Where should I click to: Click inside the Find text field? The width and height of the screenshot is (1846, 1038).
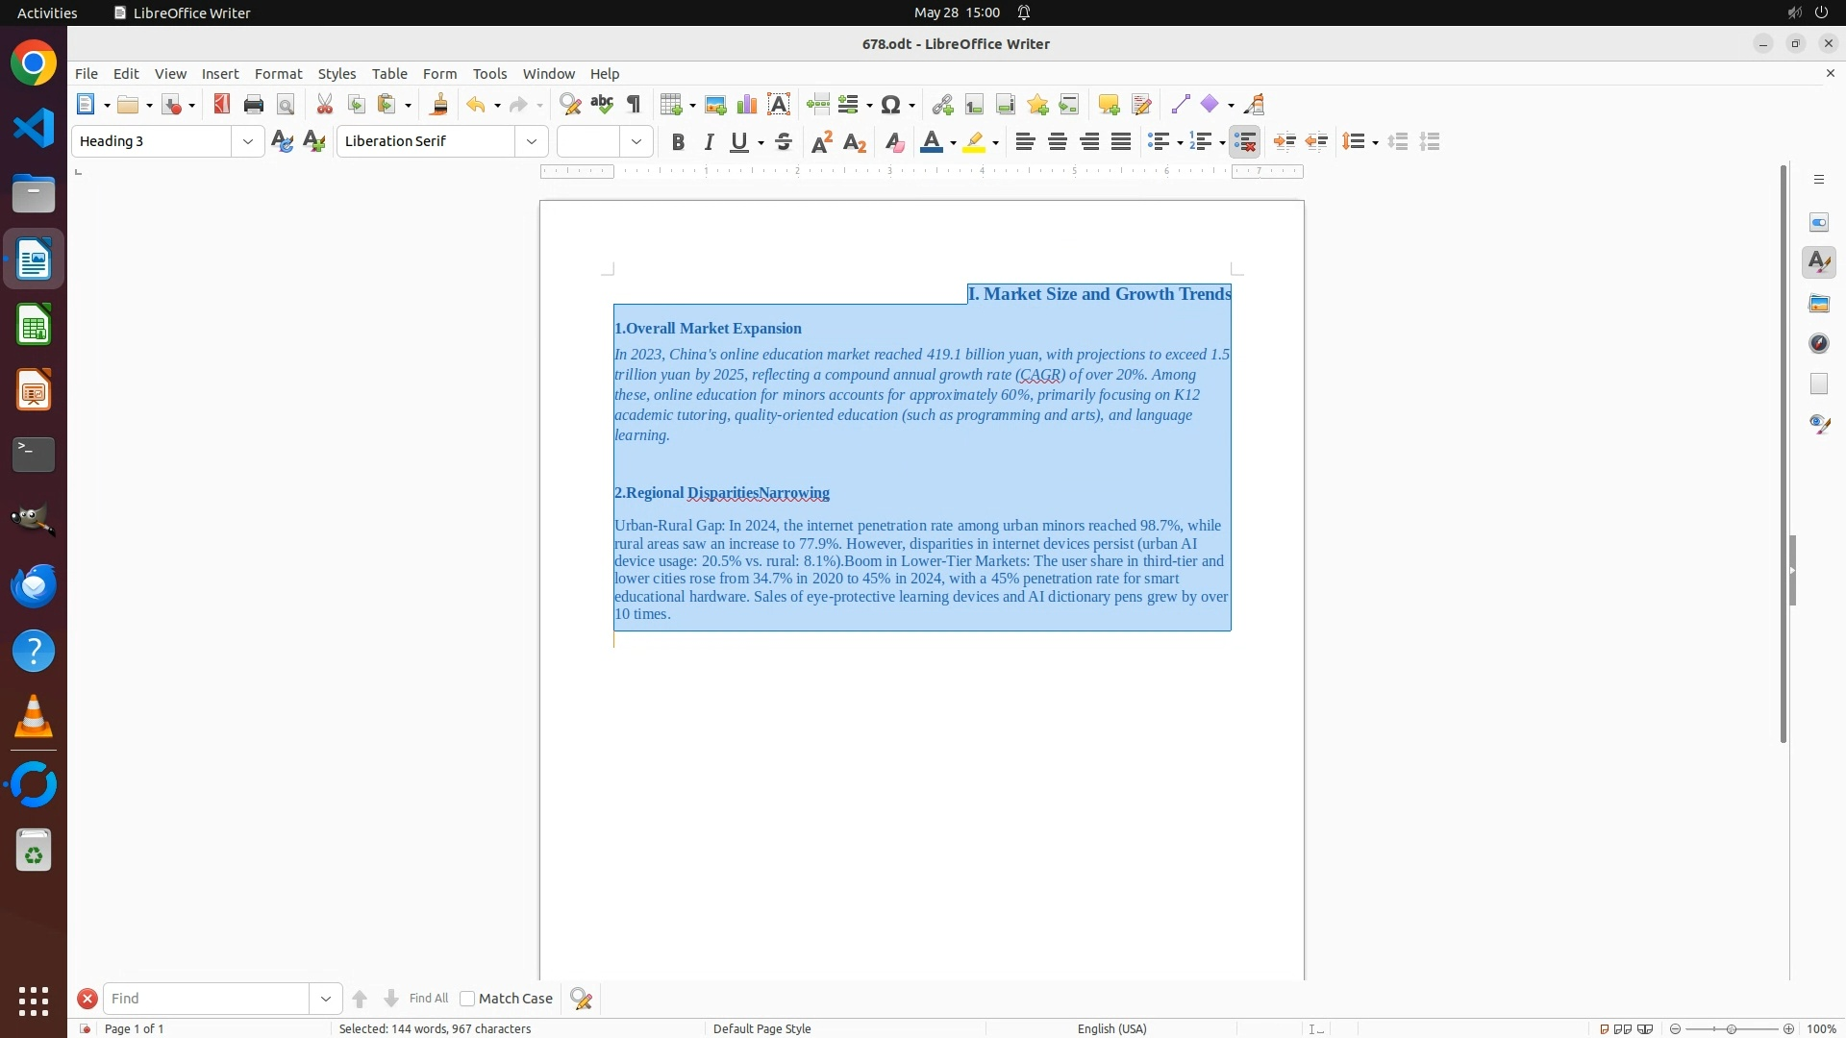[207, 999]
